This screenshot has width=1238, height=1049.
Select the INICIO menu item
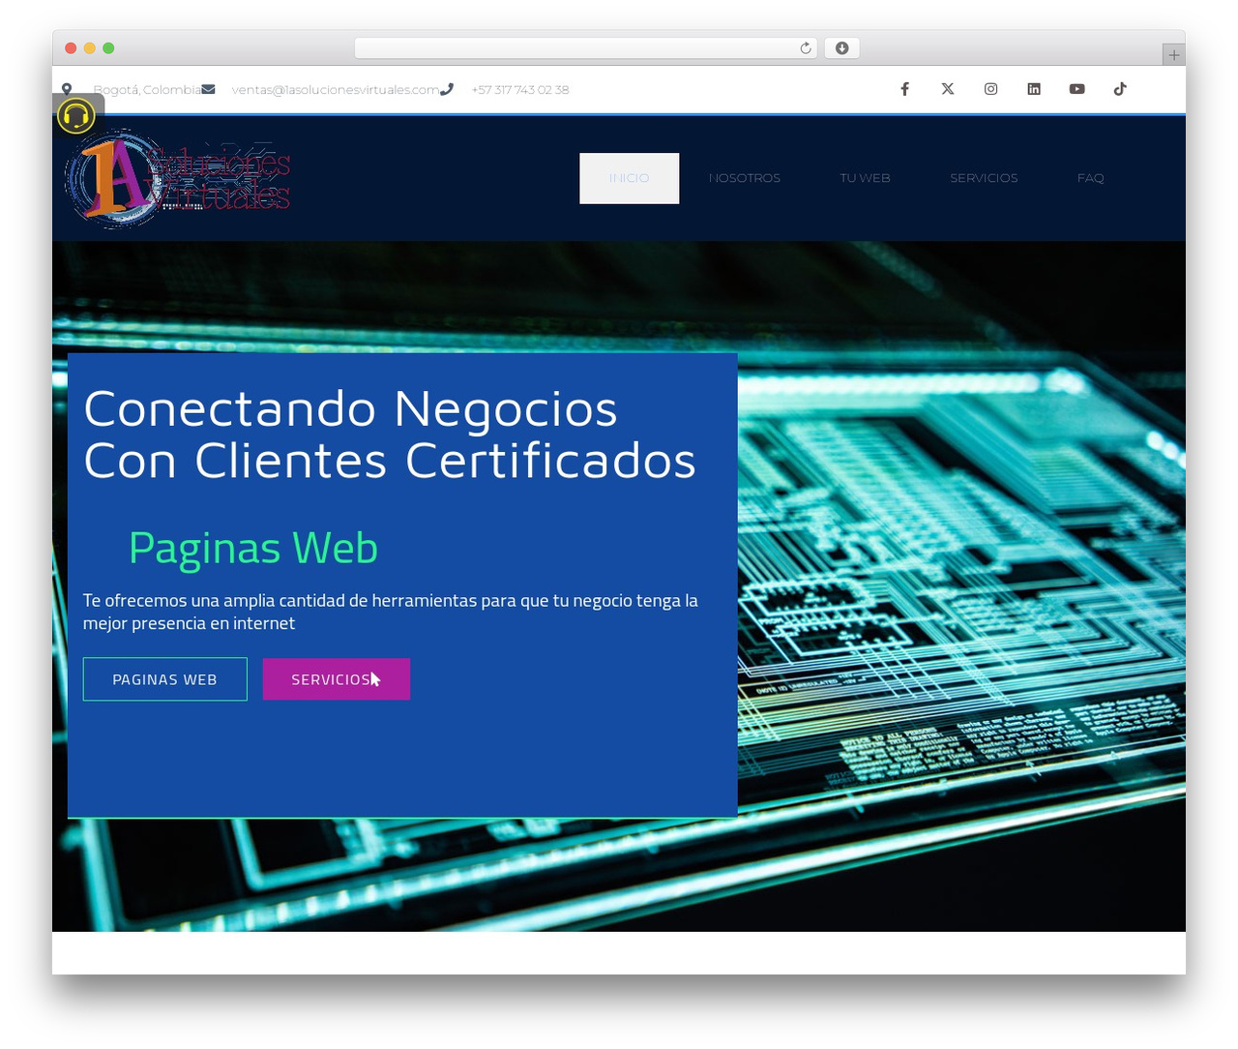pos(629,178)
